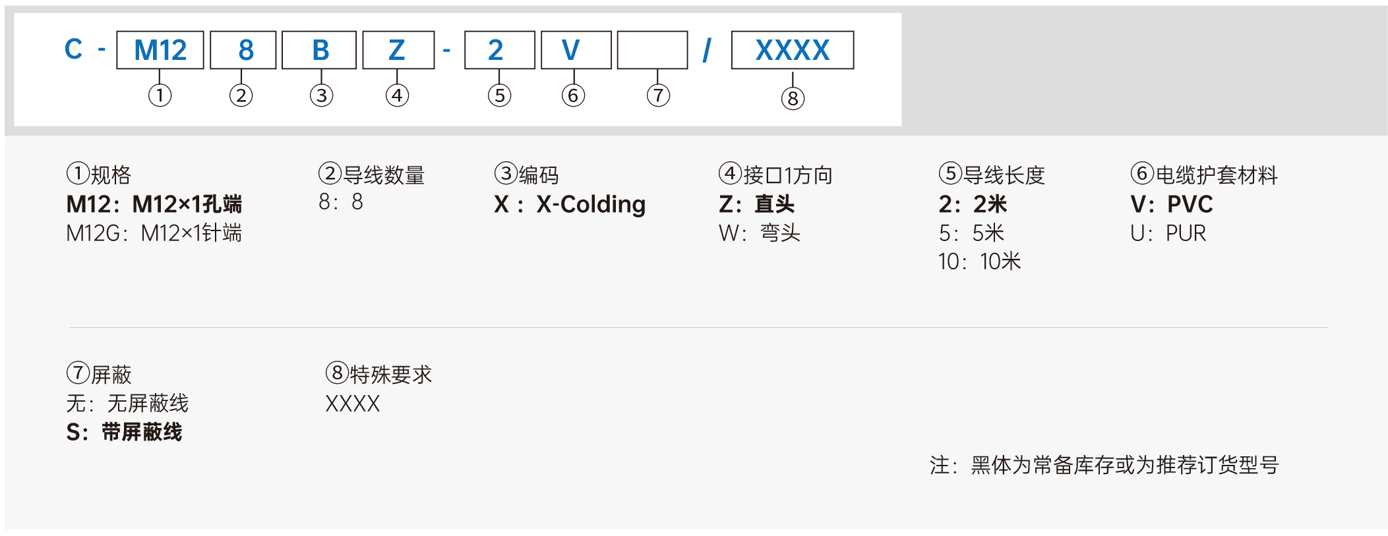The image size is (1388, 536).
Task: Click circled number 5 marker in diagram
Action: click(500, 95)
